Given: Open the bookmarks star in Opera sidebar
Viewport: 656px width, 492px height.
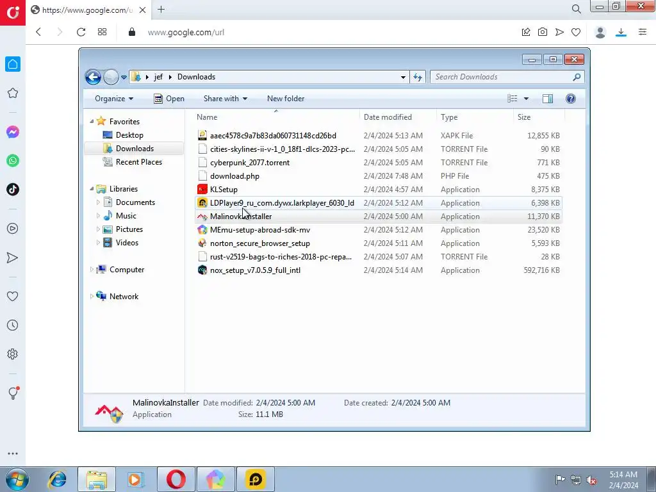Looking at the screenshot, I should (x=13, y=93).
